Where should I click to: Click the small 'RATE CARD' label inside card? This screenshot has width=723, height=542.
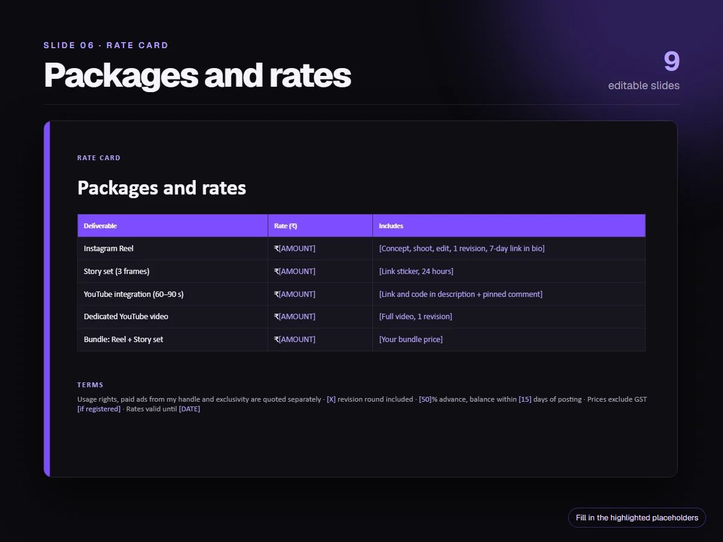tap(99, 158)
